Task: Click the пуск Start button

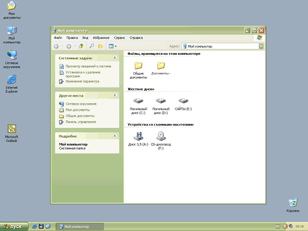Action: 14,227
